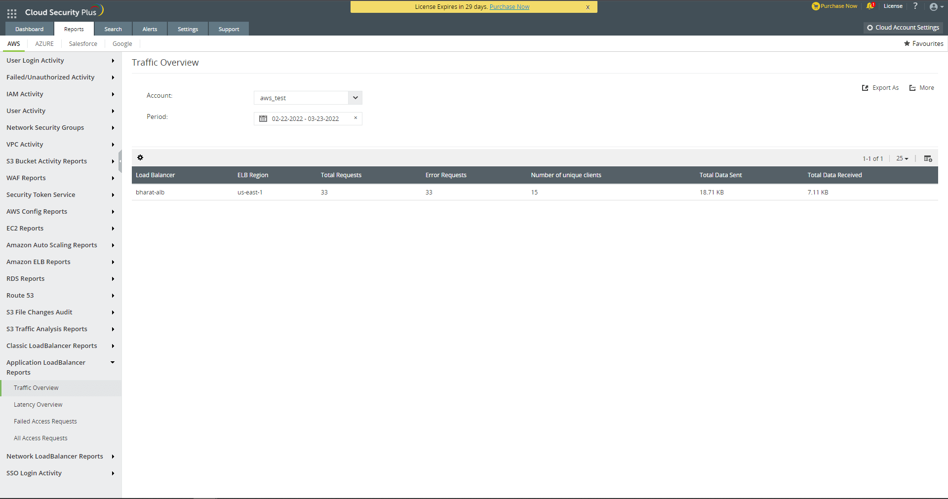Open the apps grid launcher icon
Viewport: 948px width, 499px height.
pos(12,13)
